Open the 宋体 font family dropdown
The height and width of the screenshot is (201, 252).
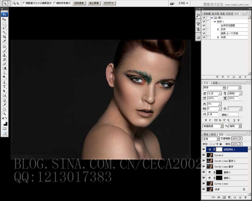tap(224, 87)
